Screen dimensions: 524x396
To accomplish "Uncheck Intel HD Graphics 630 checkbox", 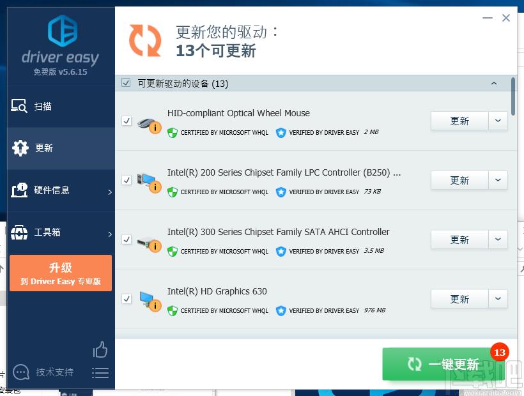I will click(x=127, y=298).
